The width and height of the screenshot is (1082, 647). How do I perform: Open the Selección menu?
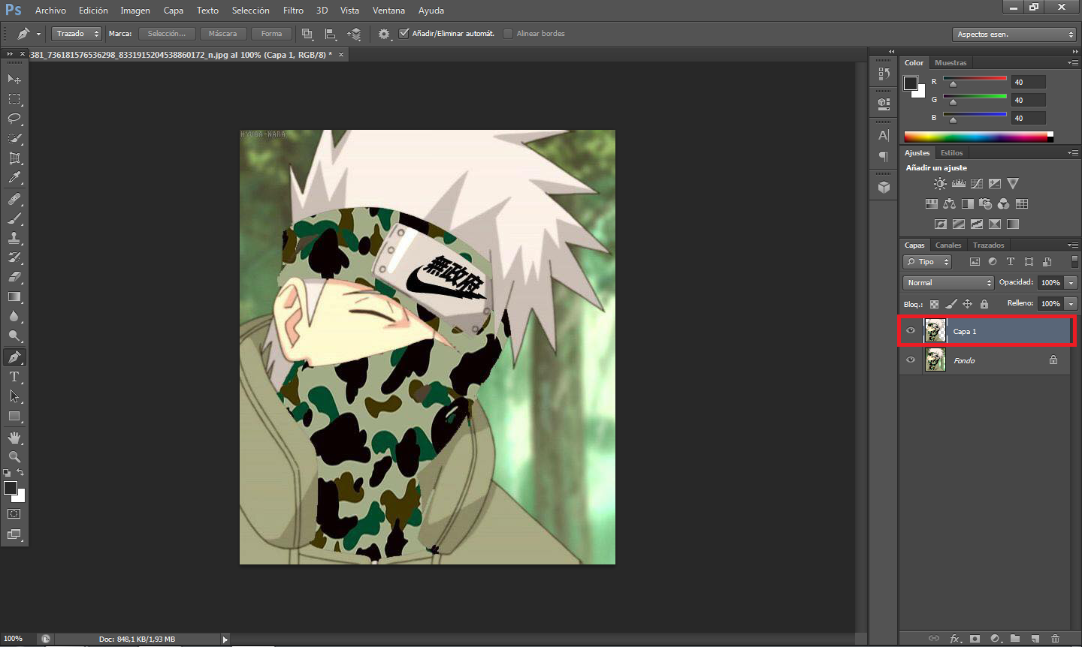point(250,11)
